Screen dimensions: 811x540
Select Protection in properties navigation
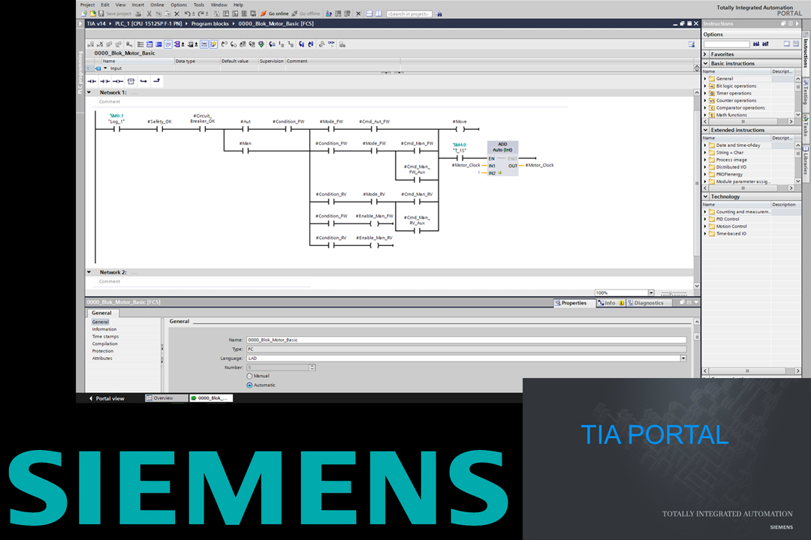[x=103, y=351]
